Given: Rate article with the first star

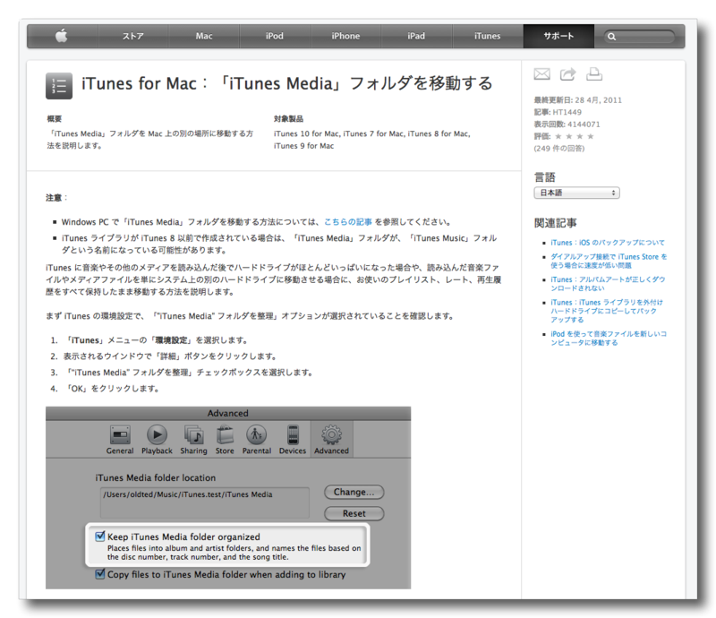Looking at the screenshot, I should (558, 136).
